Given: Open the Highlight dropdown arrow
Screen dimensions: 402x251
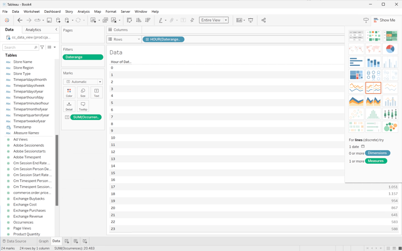Looking at the screenshot, I should click(166, 20).
